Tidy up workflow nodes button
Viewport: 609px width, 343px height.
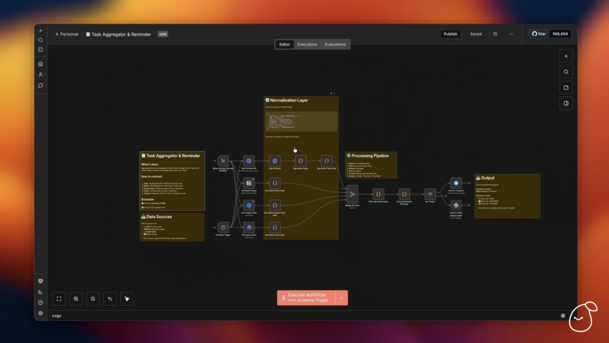point(127,299)
